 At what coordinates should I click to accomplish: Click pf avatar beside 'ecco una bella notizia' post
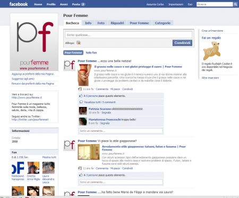tap(70, 65)
